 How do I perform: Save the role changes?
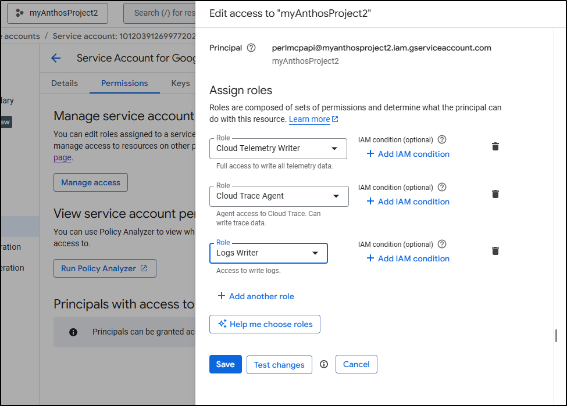coord(225,364)
